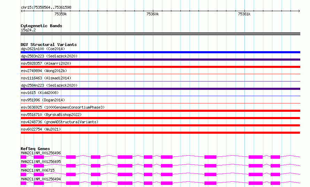Open variant nsv1615 (Kidd2008) label
This screenshot has height=187, width=310.
pyautogui.click(x=40, y=93)
